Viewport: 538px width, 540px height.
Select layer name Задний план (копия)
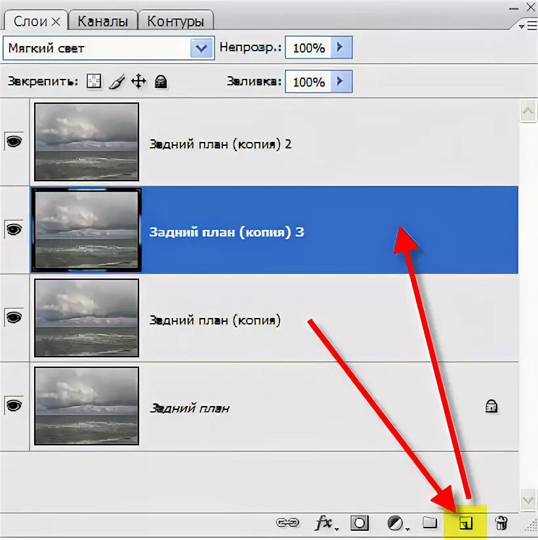tap(215, 321)
